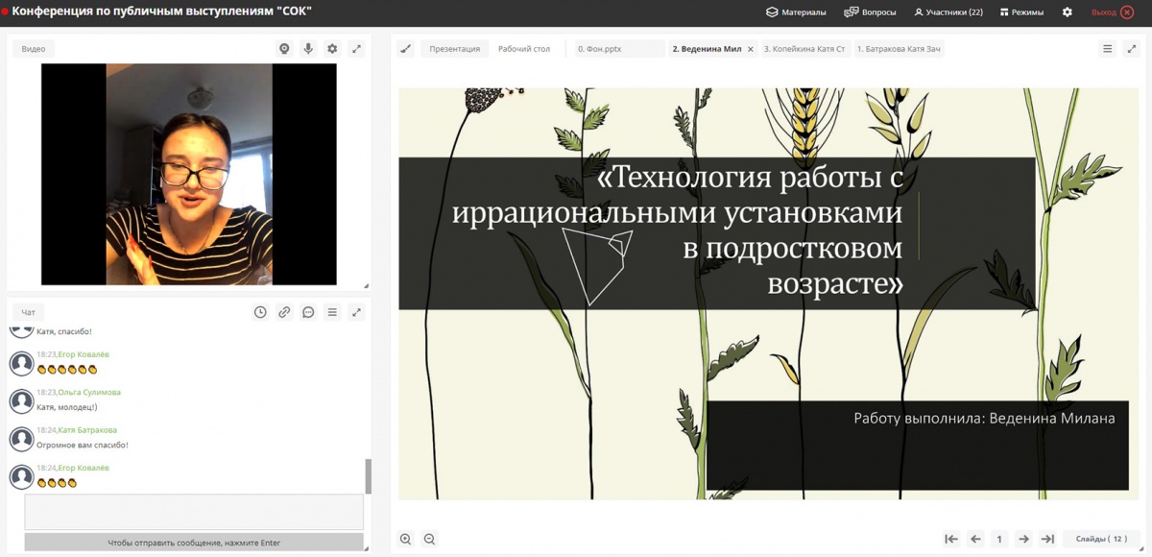1152x557 pixels.
Task: Toggle the webcam icon in the video panel
Action: coord(284,49)
